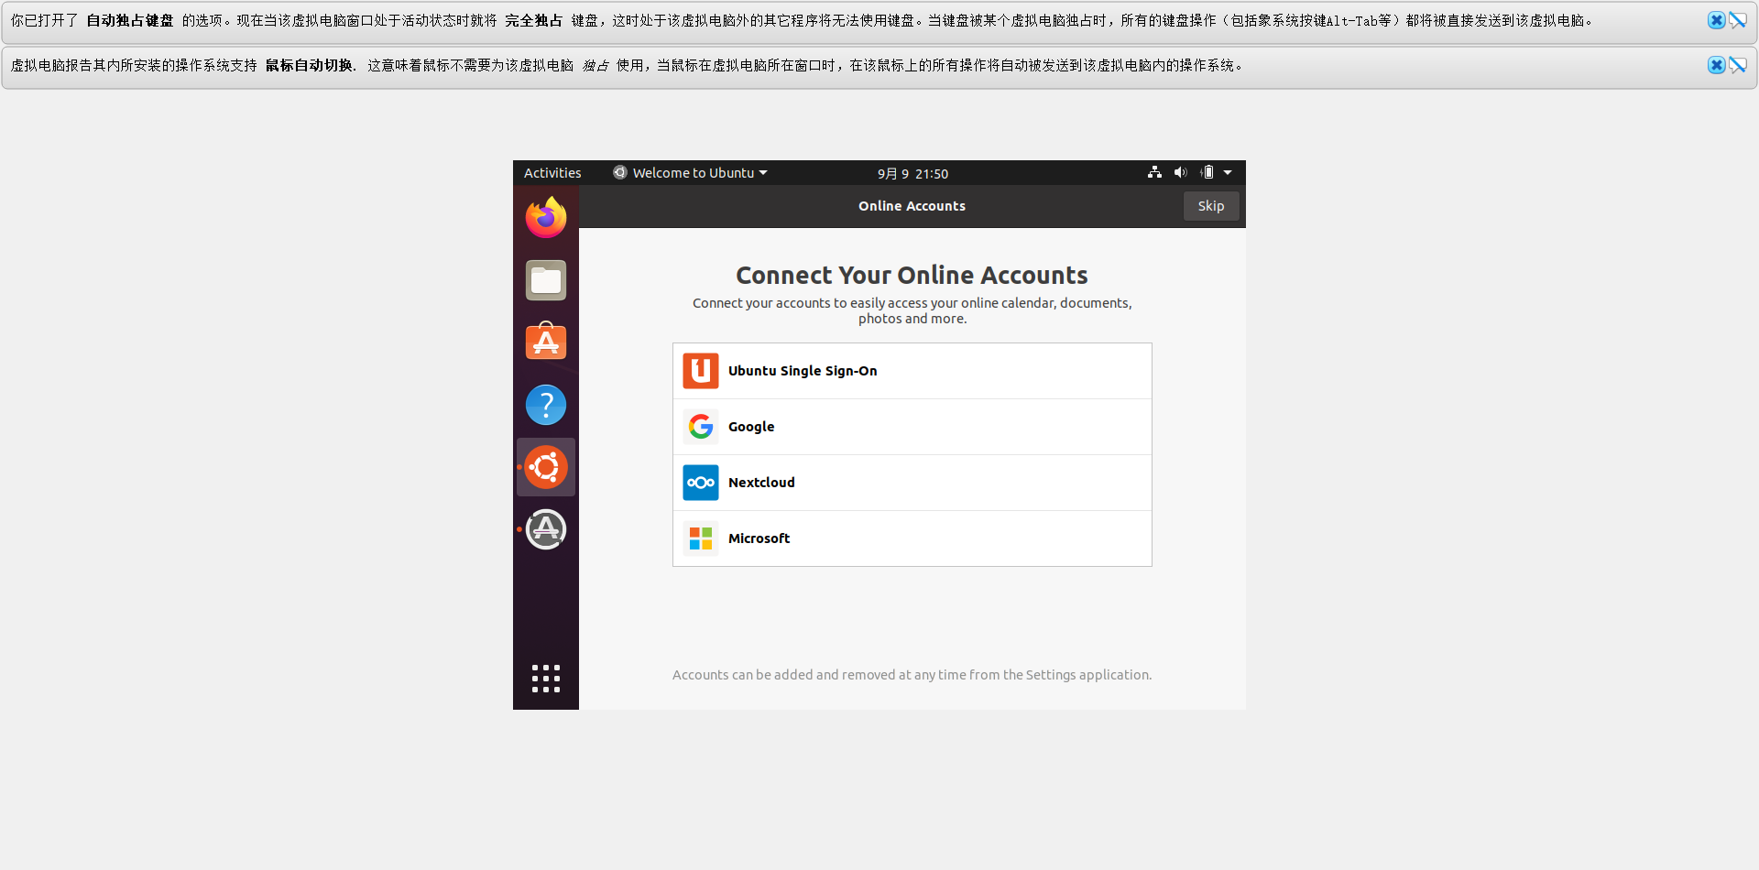Close the keyboard auto-capture notification

point(1717,20)
